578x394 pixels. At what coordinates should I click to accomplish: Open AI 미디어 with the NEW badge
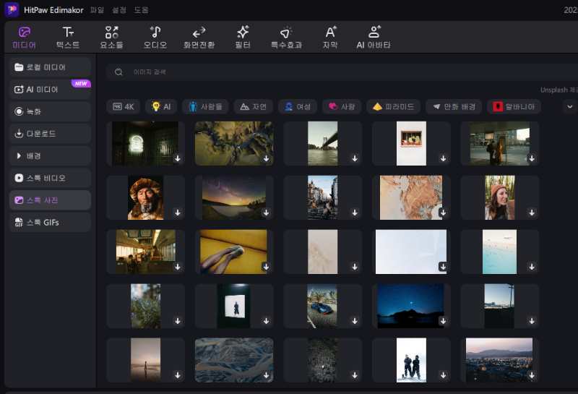pyautogui.click(x=50, y=90)
